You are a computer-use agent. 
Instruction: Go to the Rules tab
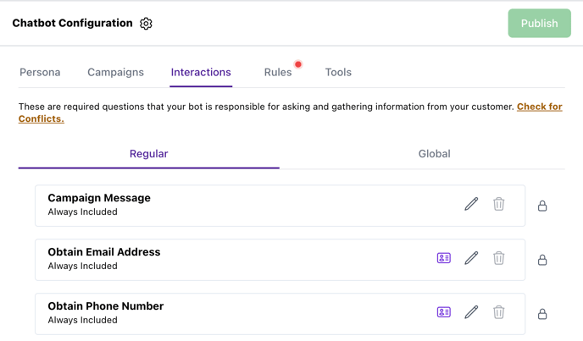coord(278,73)
